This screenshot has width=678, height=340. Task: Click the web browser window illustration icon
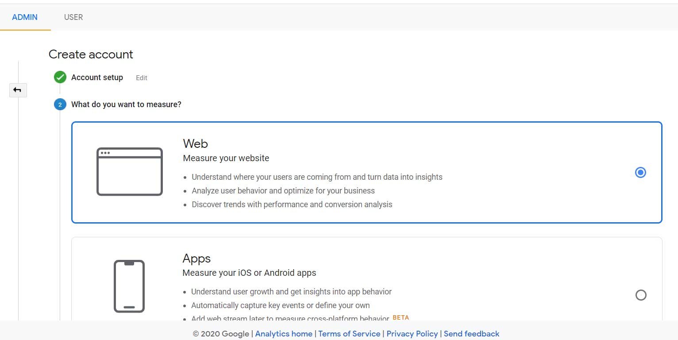[x=129, y=171]
